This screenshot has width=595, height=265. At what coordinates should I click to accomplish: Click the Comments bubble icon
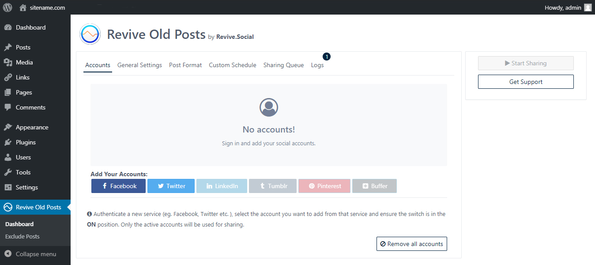[8, 107]
